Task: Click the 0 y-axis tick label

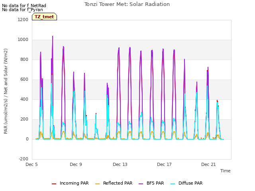Action: point(27,139)
